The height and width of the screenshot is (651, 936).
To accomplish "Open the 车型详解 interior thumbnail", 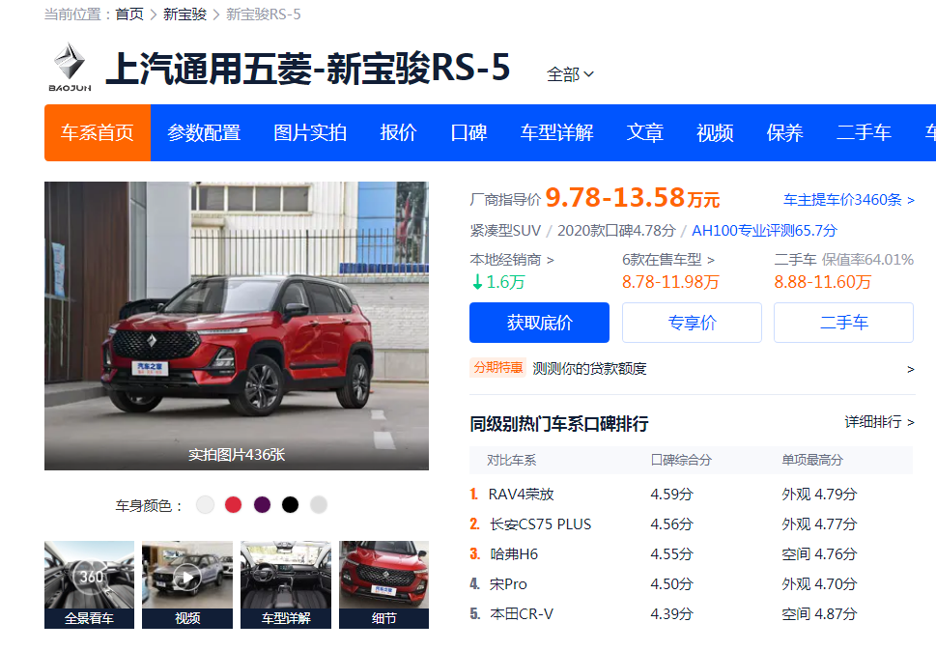I will (286, 584).
